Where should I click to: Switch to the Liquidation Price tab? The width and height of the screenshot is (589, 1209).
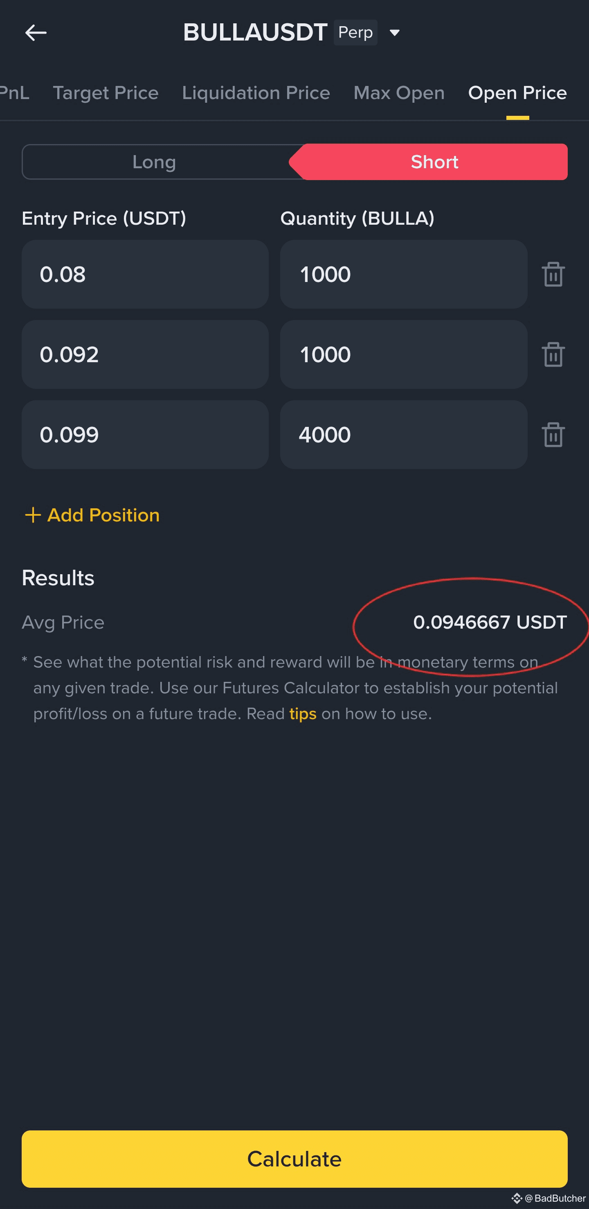pyautogui.click(x=256, y=93)
